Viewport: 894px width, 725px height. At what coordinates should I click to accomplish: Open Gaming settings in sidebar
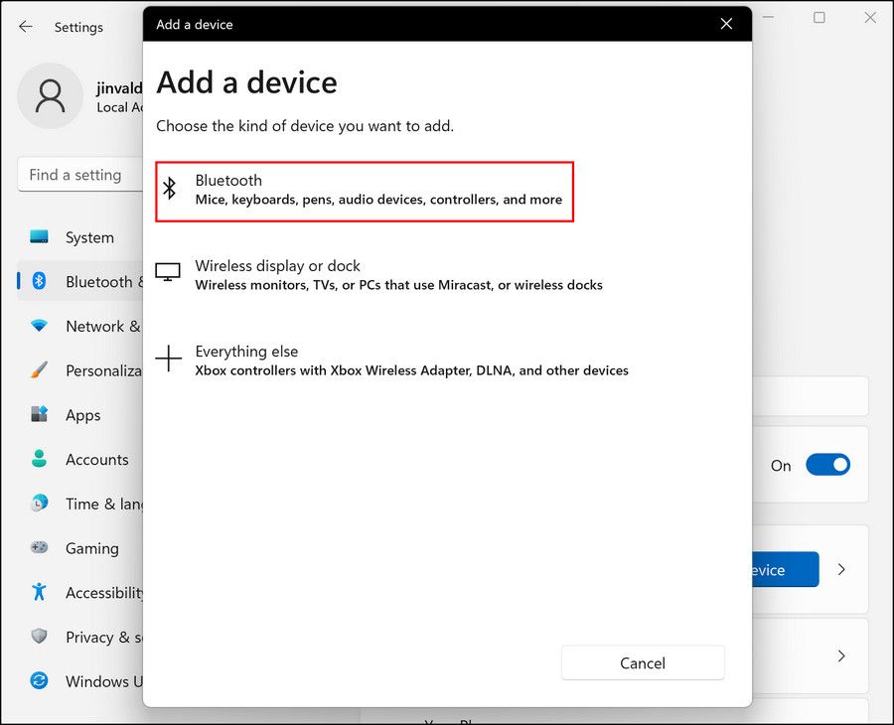pos(91,548)
